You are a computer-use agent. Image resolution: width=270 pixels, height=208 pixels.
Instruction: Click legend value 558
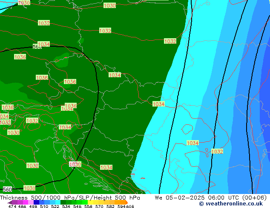88,206
